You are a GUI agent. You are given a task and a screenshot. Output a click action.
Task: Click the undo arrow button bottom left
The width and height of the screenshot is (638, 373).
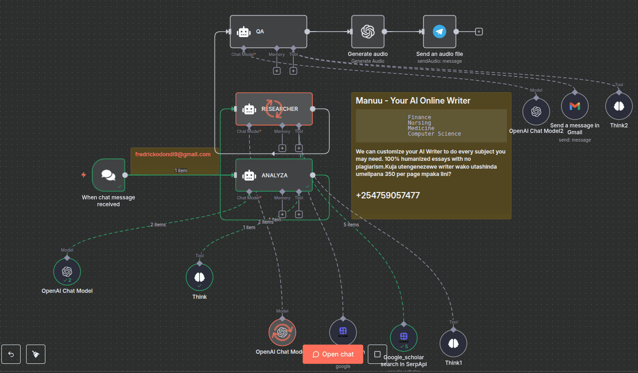click(11, 354)
